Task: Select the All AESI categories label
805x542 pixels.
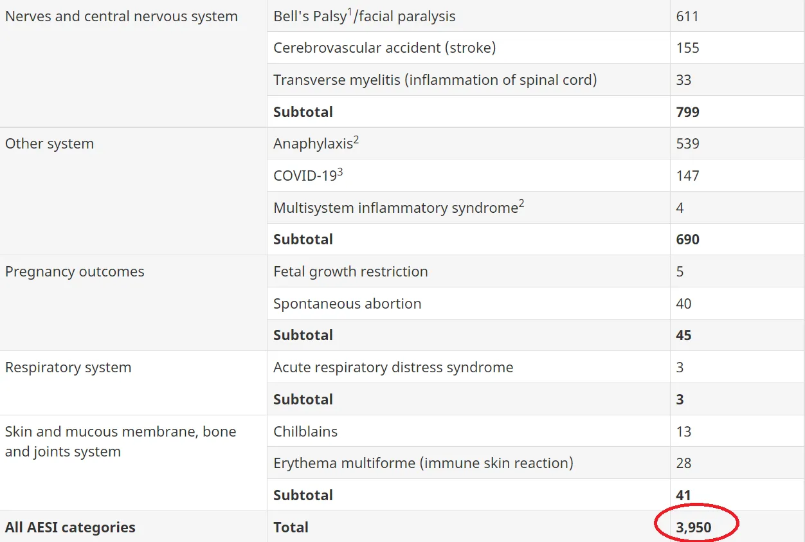Action: [x=70, y=527]
